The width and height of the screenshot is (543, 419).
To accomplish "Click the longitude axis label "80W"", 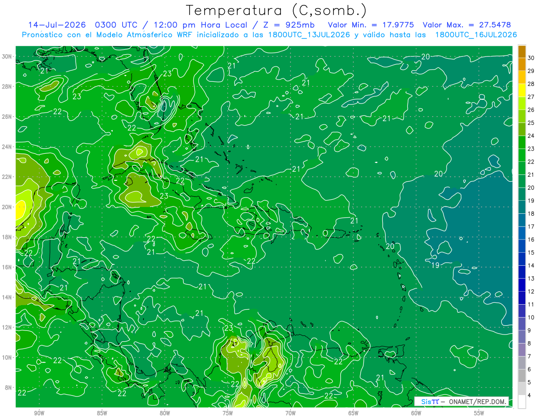I will point(165,413).
